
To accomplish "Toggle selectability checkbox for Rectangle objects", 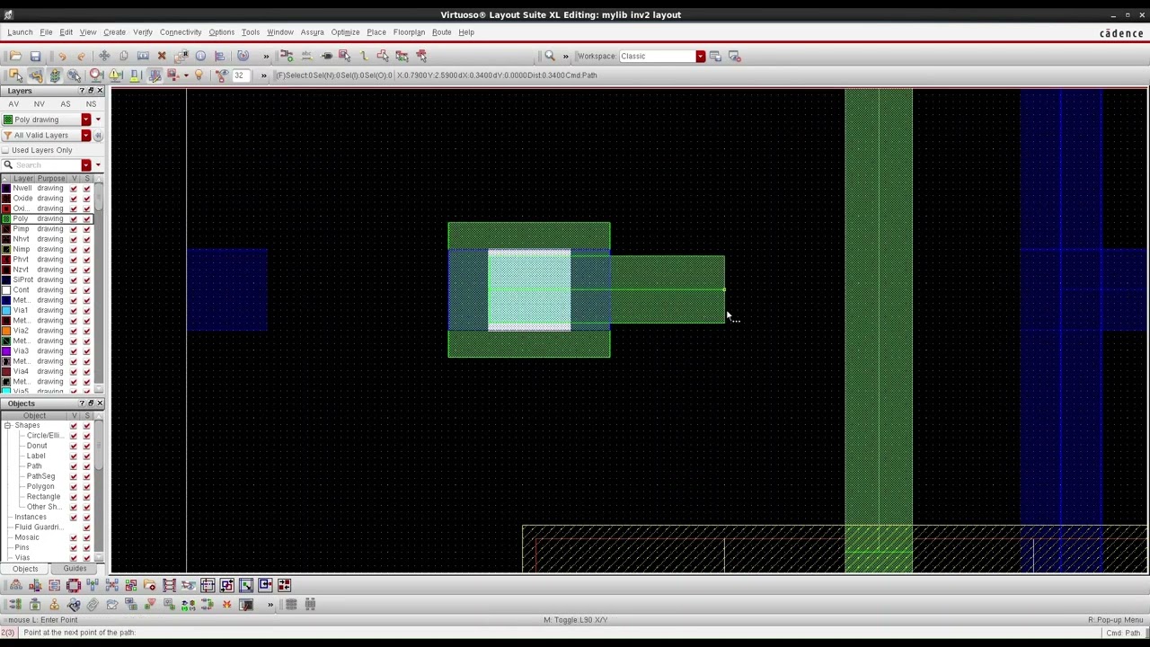I will pyautogui.click(x=86, y=496).
